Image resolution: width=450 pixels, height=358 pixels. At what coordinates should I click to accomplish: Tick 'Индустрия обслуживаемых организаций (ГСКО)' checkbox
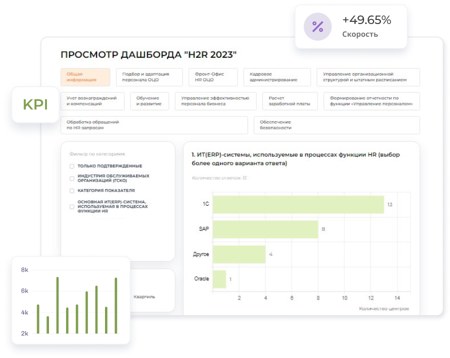coord(72,178)
